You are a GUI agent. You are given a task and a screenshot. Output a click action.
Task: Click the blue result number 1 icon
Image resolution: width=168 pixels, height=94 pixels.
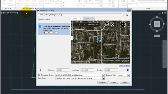click(x=40, y=27)
